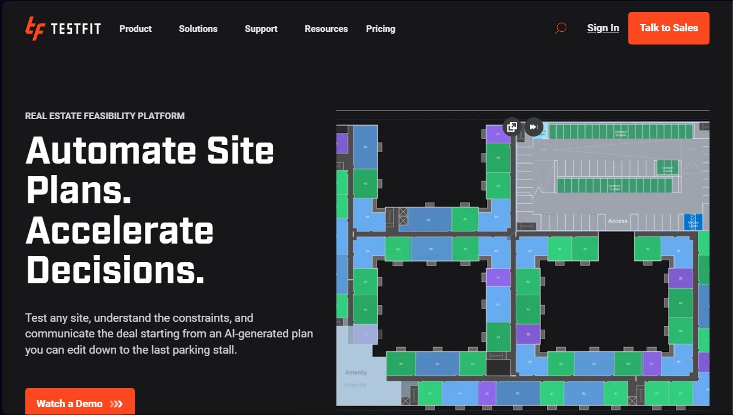Click the skip-forward video icon
Image resolution: width=733 pixels, height=415 pixels.
[534, 127]
